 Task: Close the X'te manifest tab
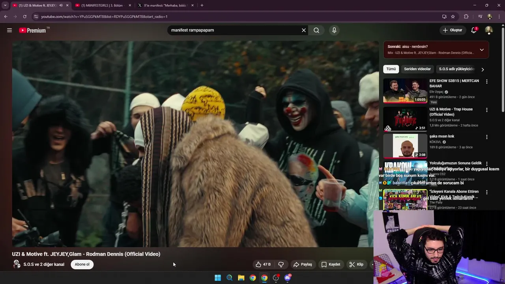(193, 6)
